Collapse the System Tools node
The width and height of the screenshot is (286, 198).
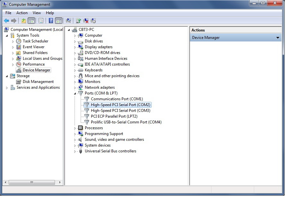(x=7, y=36)
